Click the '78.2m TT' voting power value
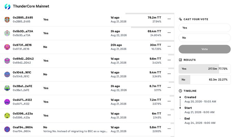This screenshot has height=137, width=235. (x=154, y=18)
